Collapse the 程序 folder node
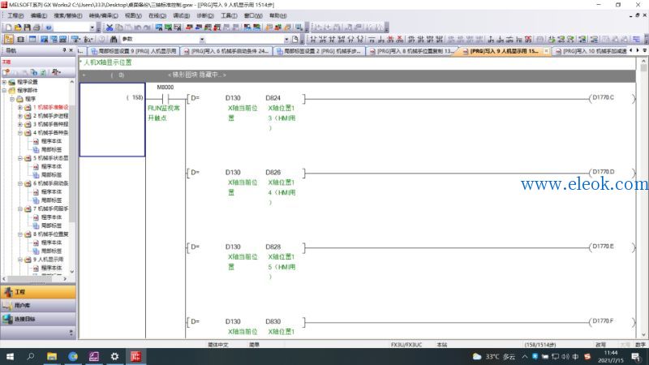 [x=12, y=99]
